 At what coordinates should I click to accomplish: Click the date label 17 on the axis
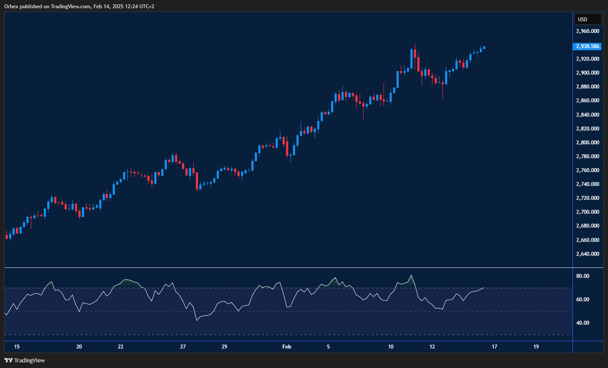click(x=494, y=347)
